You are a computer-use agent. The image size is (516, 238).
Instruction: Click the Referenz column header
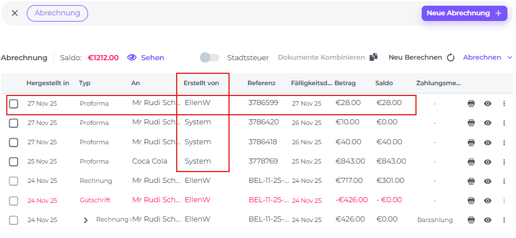coord(261,83)
